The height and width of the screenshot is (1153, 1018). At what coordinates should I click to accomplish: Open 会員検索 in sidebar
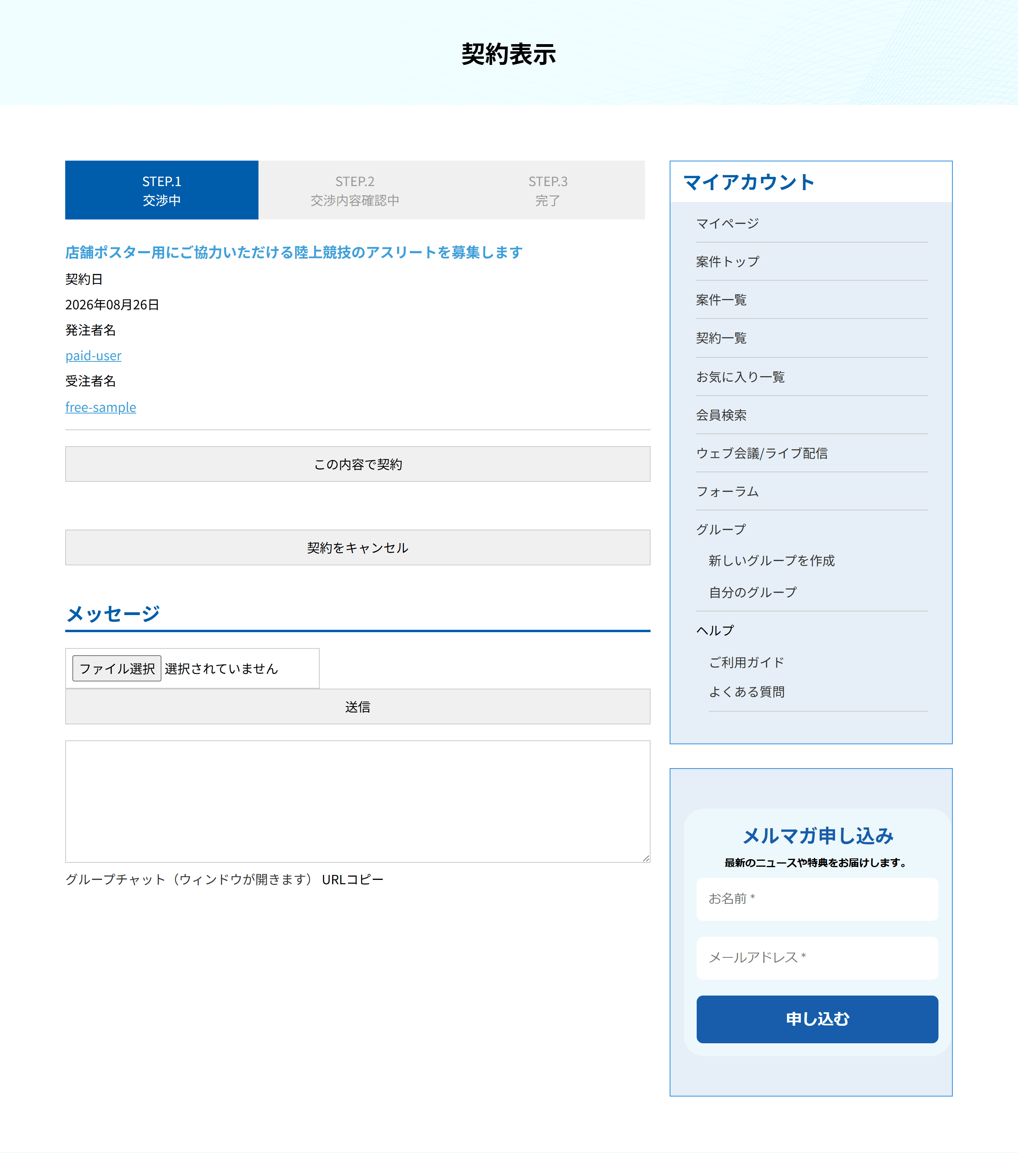[x=721, y=415]
